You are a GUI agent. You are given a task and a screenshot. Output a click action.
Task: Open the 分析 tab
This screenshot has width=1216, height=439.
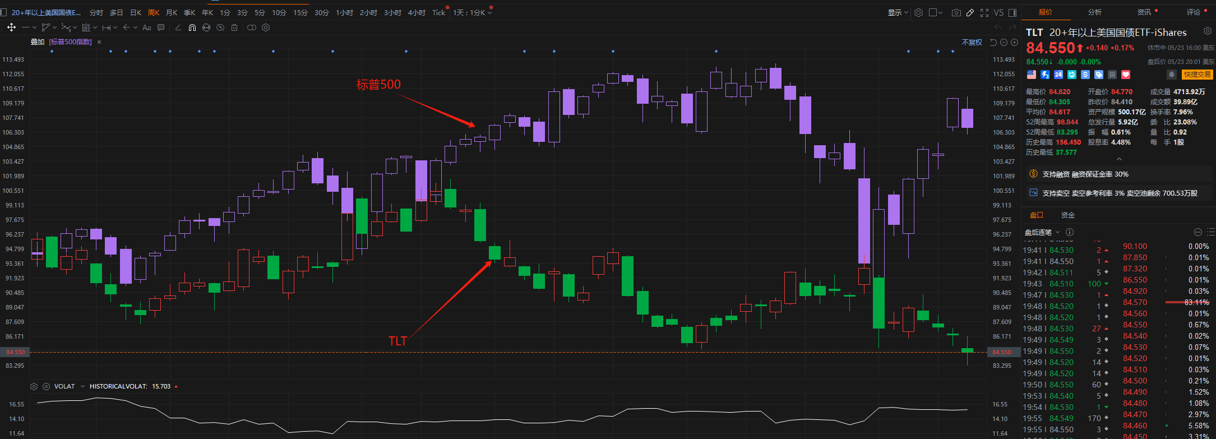[1094, 12]
